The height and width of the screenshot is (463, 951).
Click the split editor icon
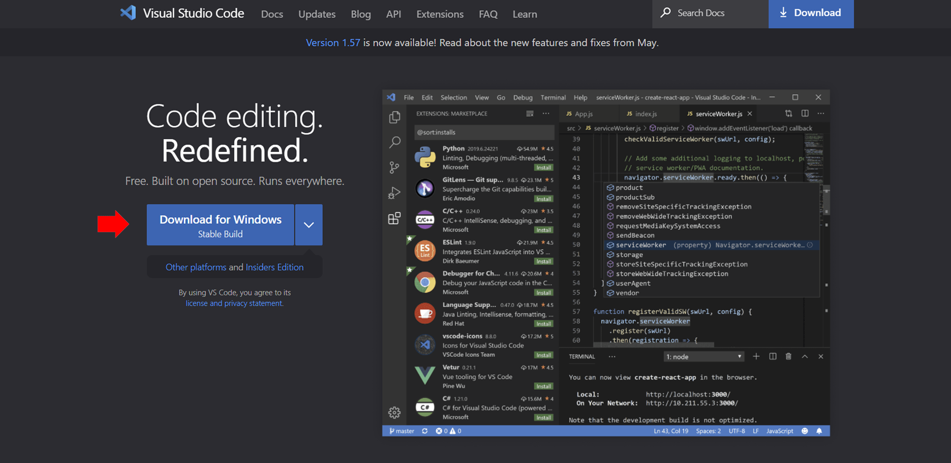coord(805,114)
